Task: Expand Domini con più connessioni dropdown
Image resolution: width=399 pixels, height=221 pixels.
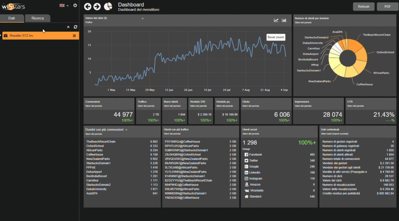Action: [x=126, y=130]
